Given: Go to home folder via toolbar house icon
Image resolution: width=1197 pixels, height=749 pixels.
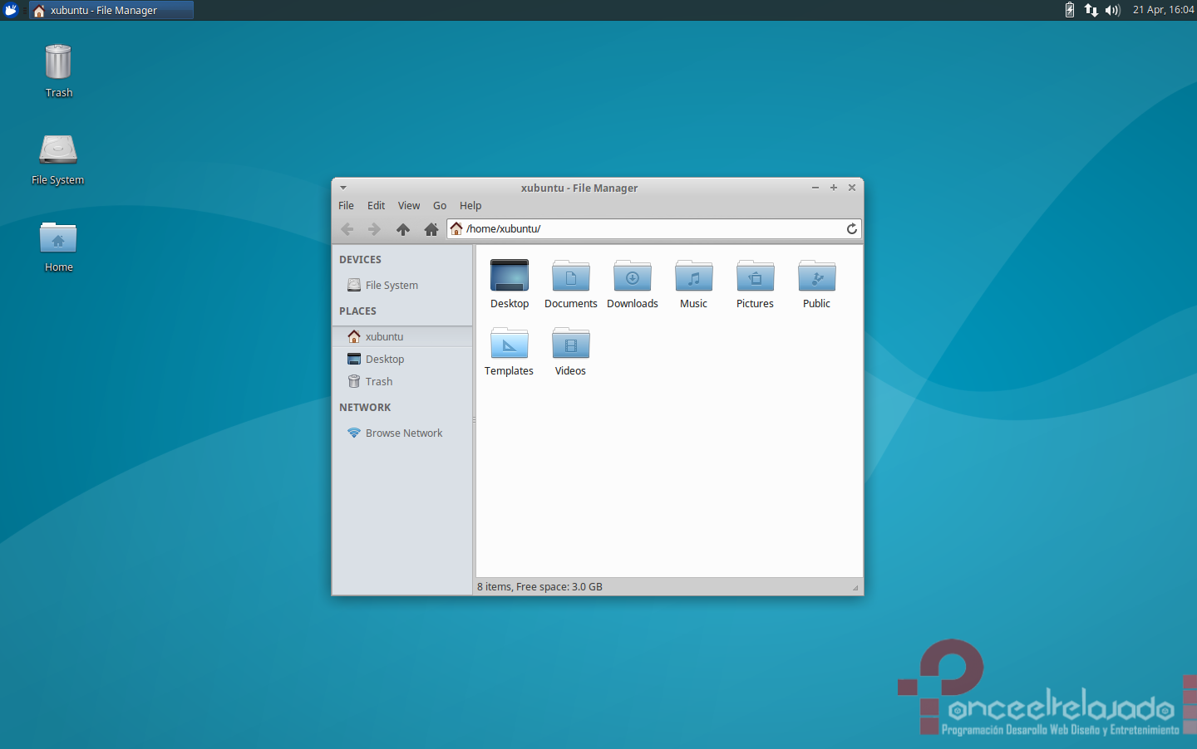Looking at the screenshot, I should click(x=431, y=229).
